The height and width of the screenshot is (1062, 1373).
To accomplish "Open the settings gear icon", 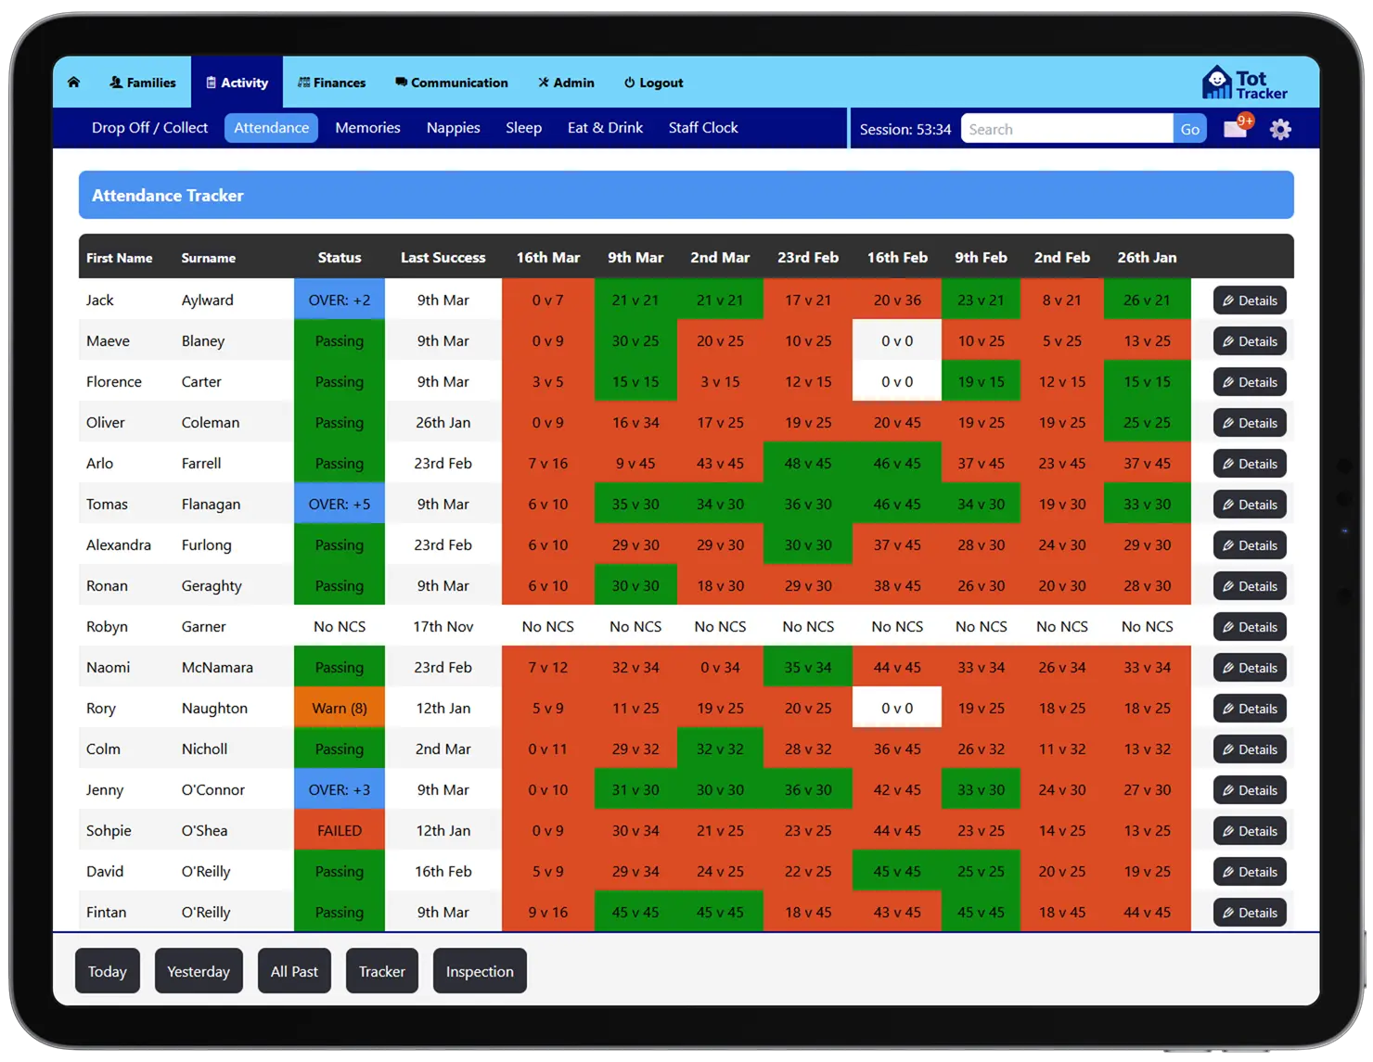I will point(1280,129).
